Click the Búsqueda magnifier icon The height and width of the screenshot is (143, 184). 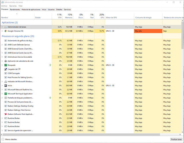[x=5, y=65]
